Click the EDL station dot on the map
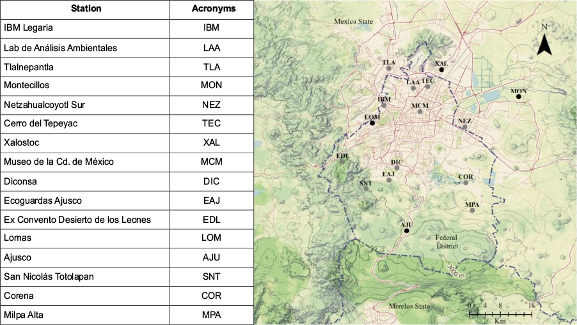 (x=342, y=161)
